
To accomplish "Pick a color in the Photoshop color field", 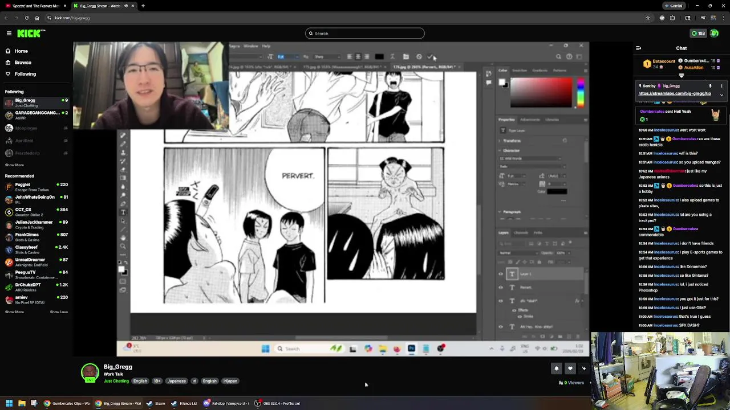I will pyautogui.click(x=541, y=93).
